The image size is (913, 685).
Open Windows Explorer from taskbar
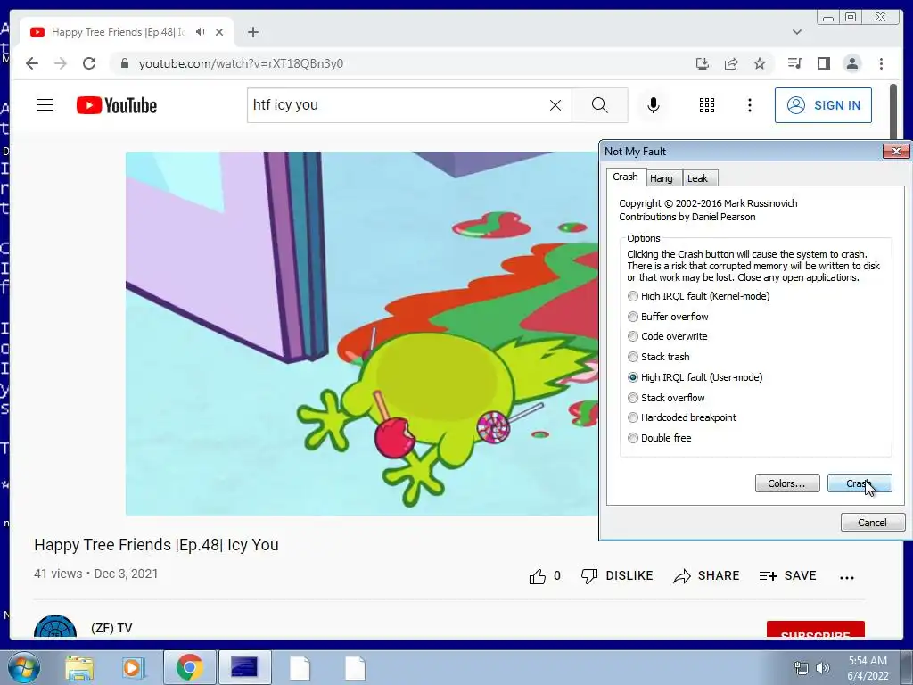click(x=79, y=667)
